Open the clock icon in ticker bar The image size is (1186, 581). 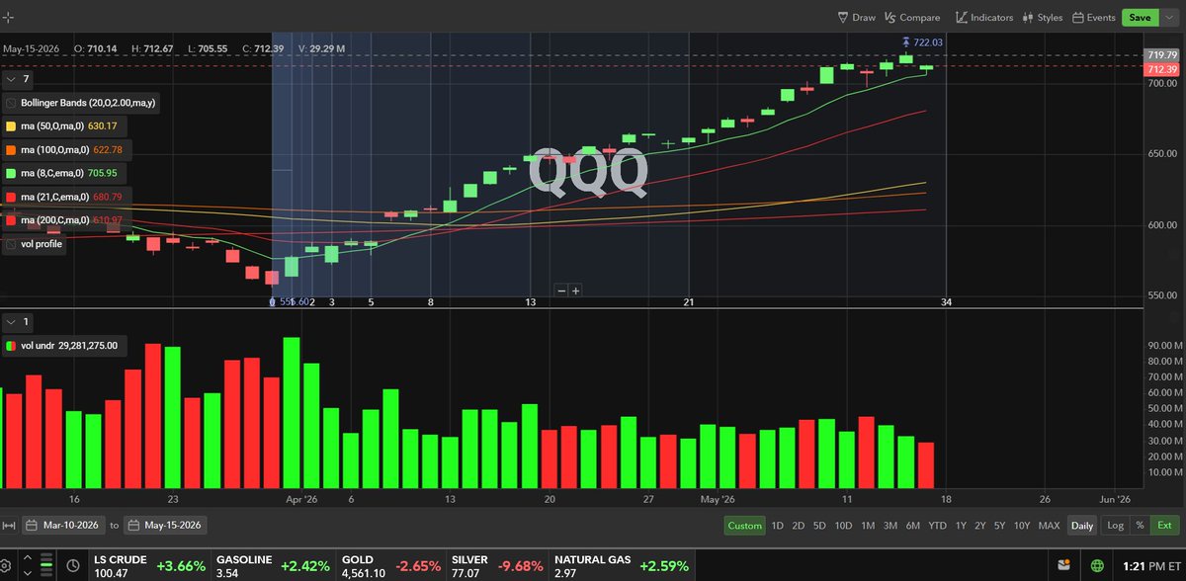point(74,566)
